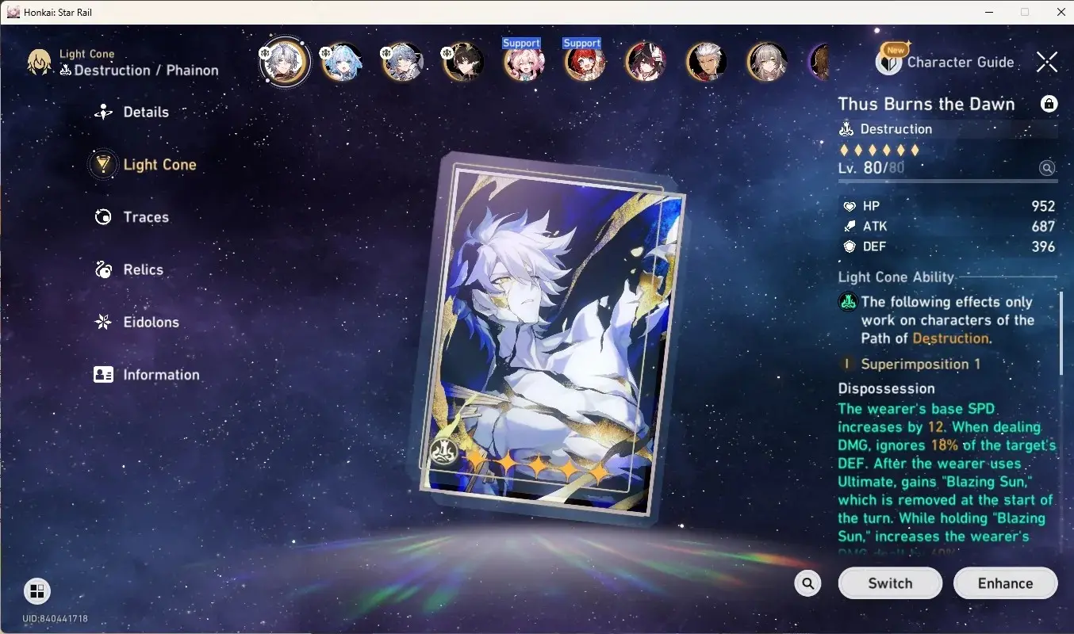Screen dimensions: 1074x634
Task: Click the ATK value "687"
Action: (1043, 227)
